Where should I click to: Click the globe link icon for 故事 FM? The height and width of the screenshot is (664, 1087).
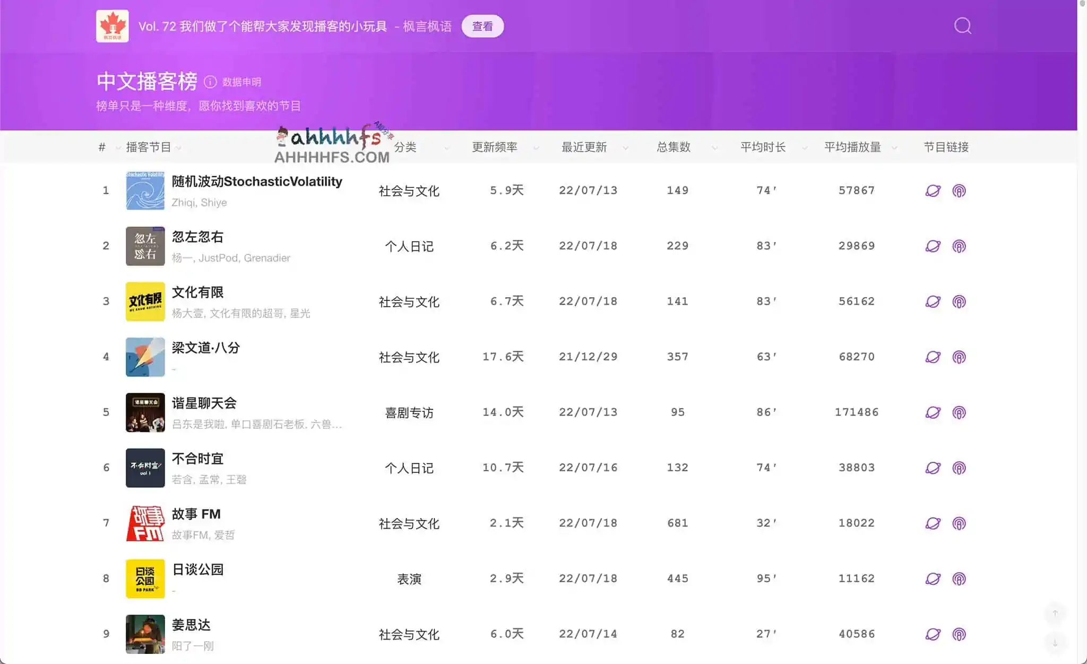933,523
